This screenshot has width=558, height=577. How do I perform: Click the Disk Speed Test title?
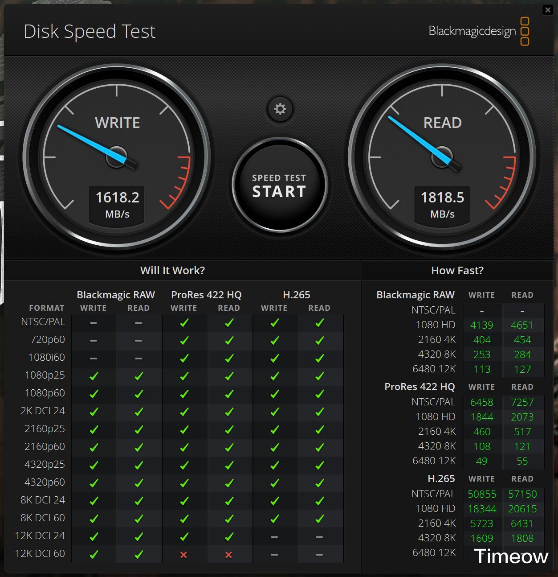pyautogui.click(x=90, y=31)
